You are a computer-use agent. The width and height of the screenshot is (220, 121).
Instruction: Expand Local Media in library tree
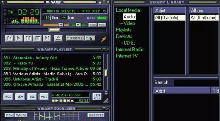[x=128, y=10]
